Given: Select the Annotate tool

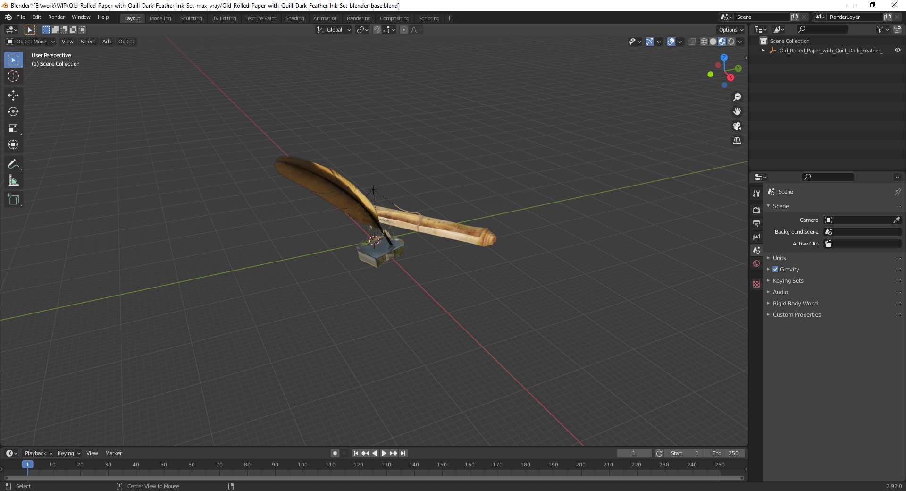Looking at the screenshot, I should [13, 164].
